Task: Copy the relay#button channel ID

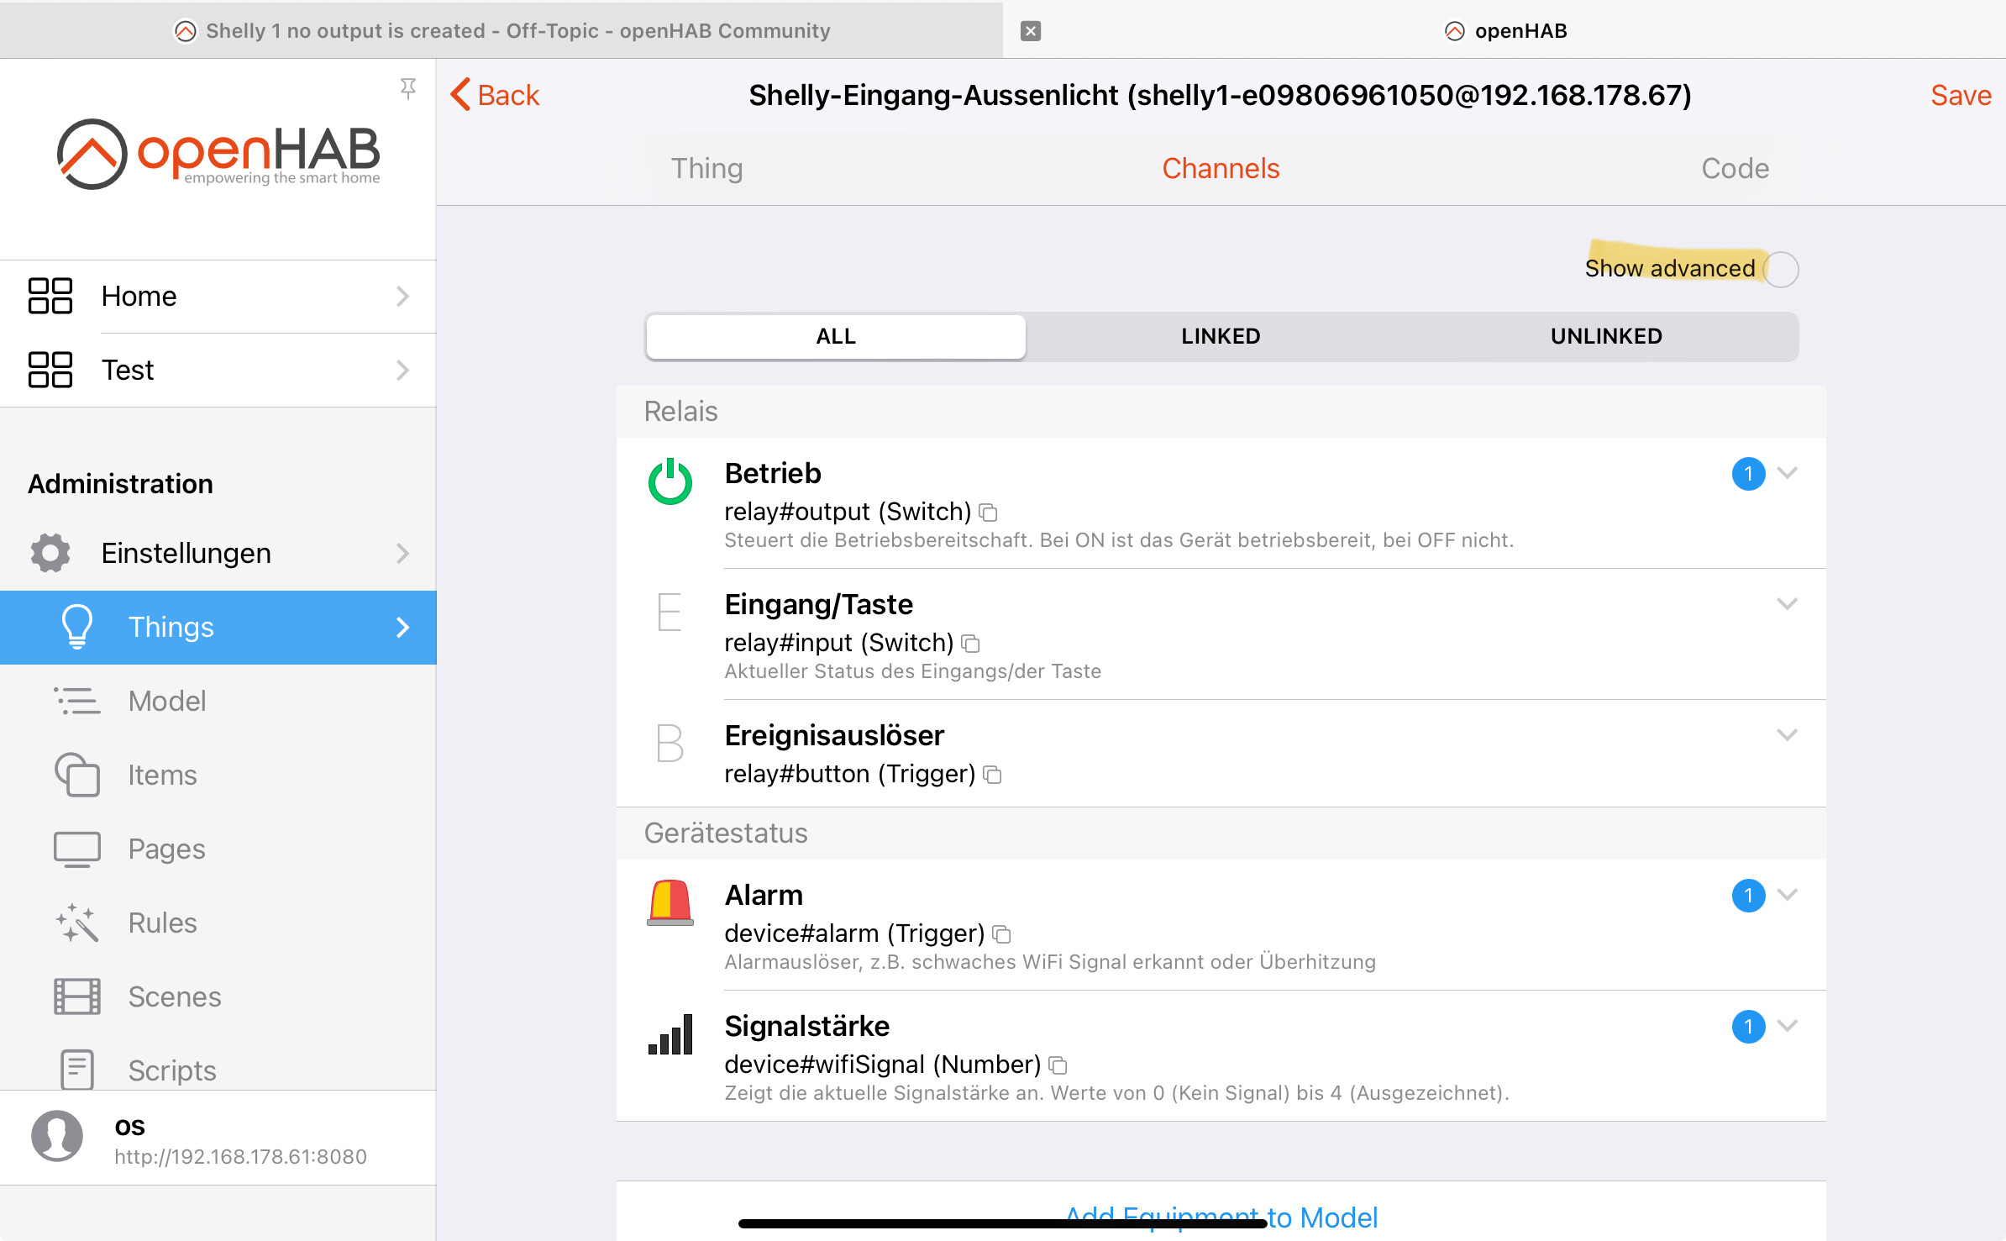Action: coord(993,775)
